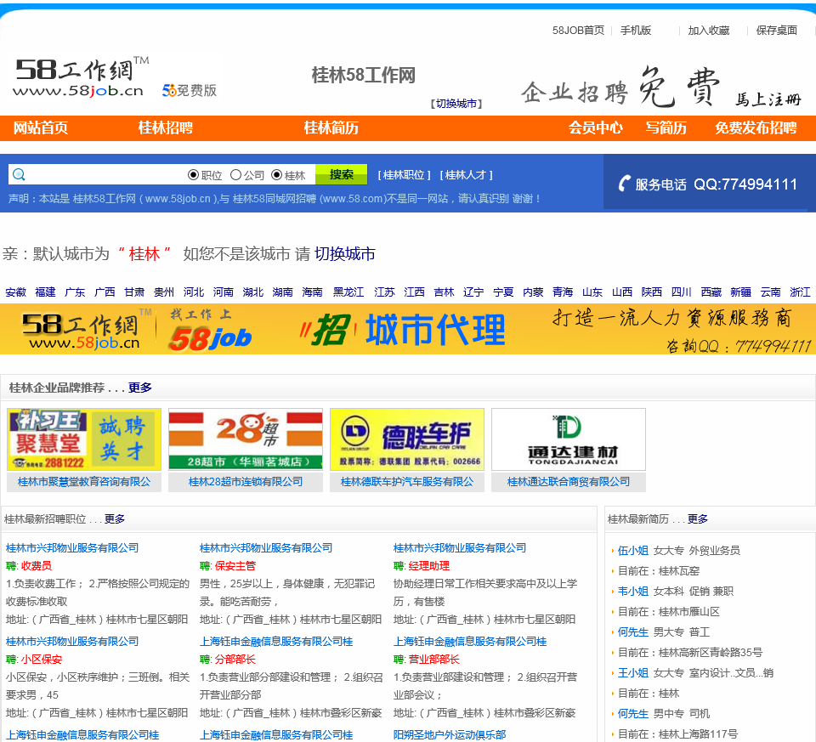
Task: Select province 湖南
Action: click(x=282, y=292)
